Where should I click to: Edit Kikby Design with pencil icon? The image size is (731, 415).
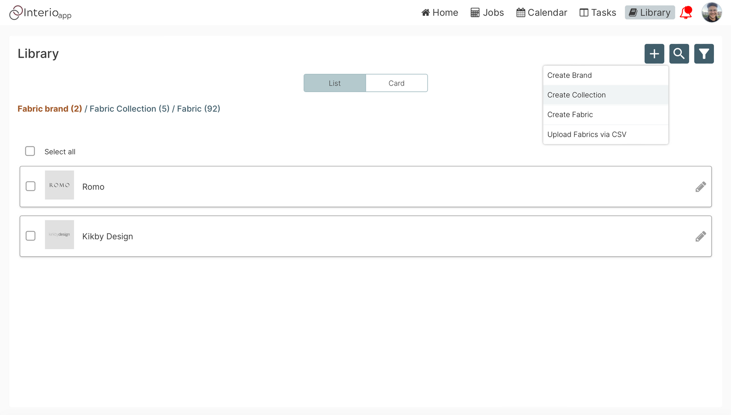point(701,236)
